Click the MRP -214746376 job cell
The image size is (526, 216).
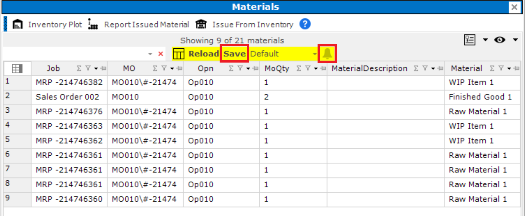(69, 112)
